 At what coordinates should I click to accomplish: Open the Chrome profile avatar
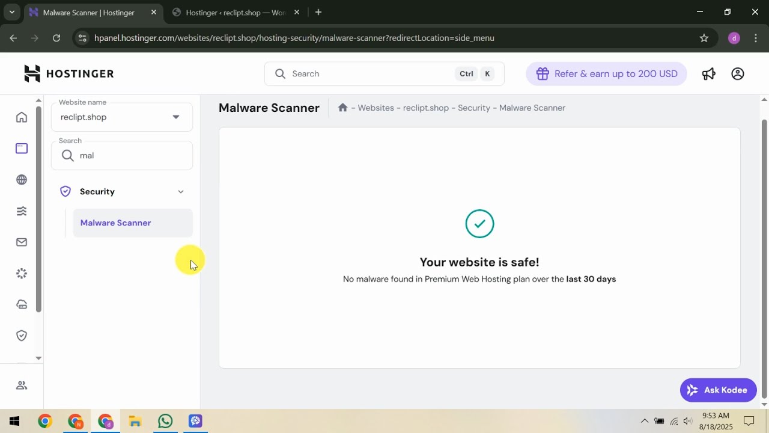pyautogui.click(x=734, y=38)
